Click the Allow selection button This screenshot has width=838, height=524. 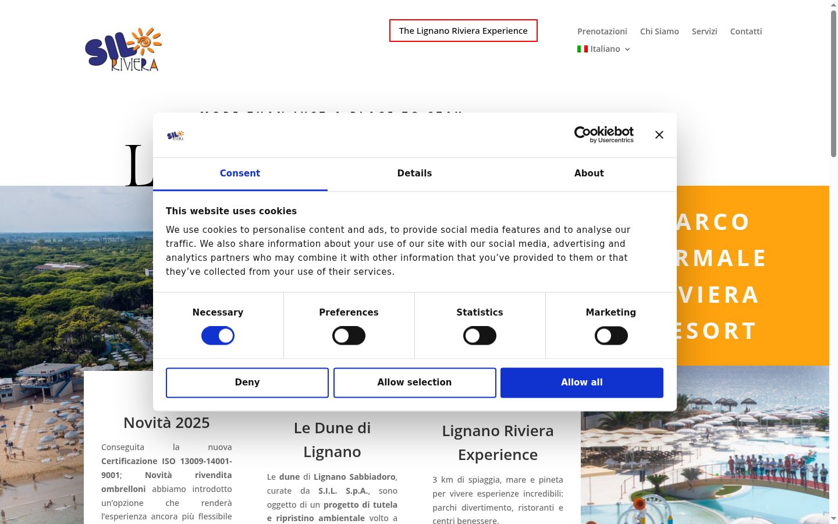(414, 383)
